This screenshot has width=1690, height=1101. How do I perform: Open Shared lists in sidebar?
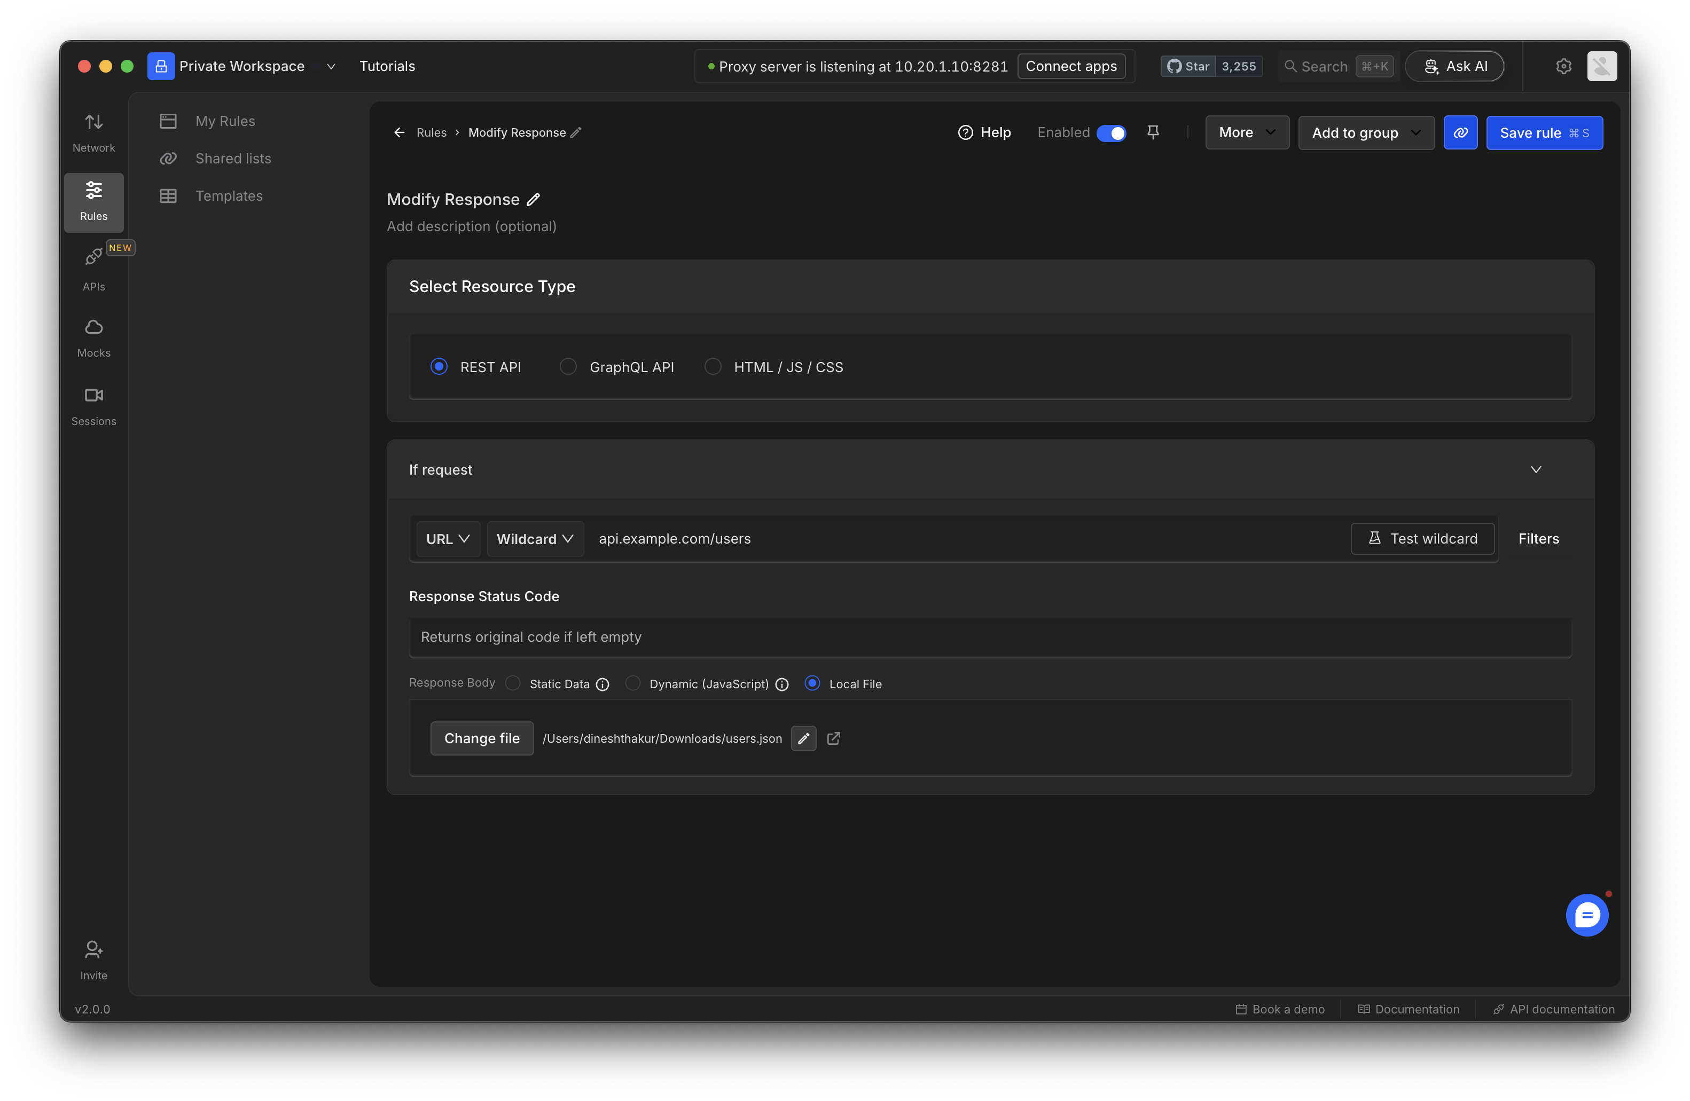pos(233,158)
